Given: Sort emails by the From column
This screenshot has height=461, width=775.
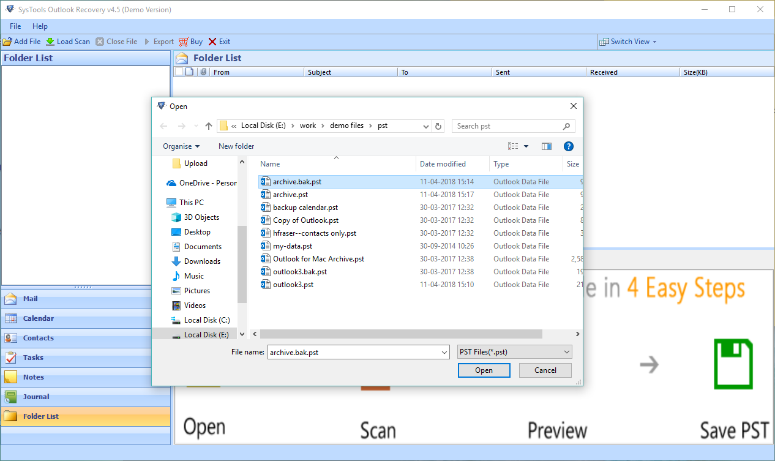Looking at the screenshot, I should pos(256,72).
